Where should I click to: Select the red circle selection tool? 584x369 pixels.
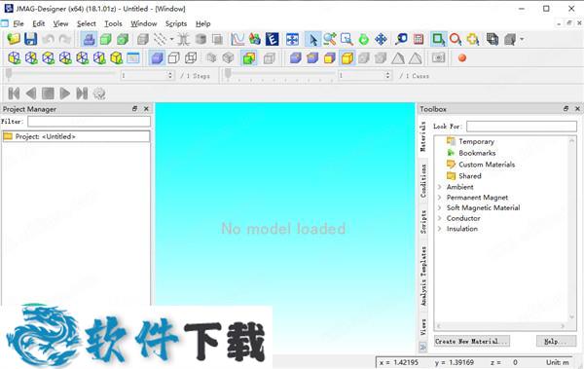tap(456, 39)
